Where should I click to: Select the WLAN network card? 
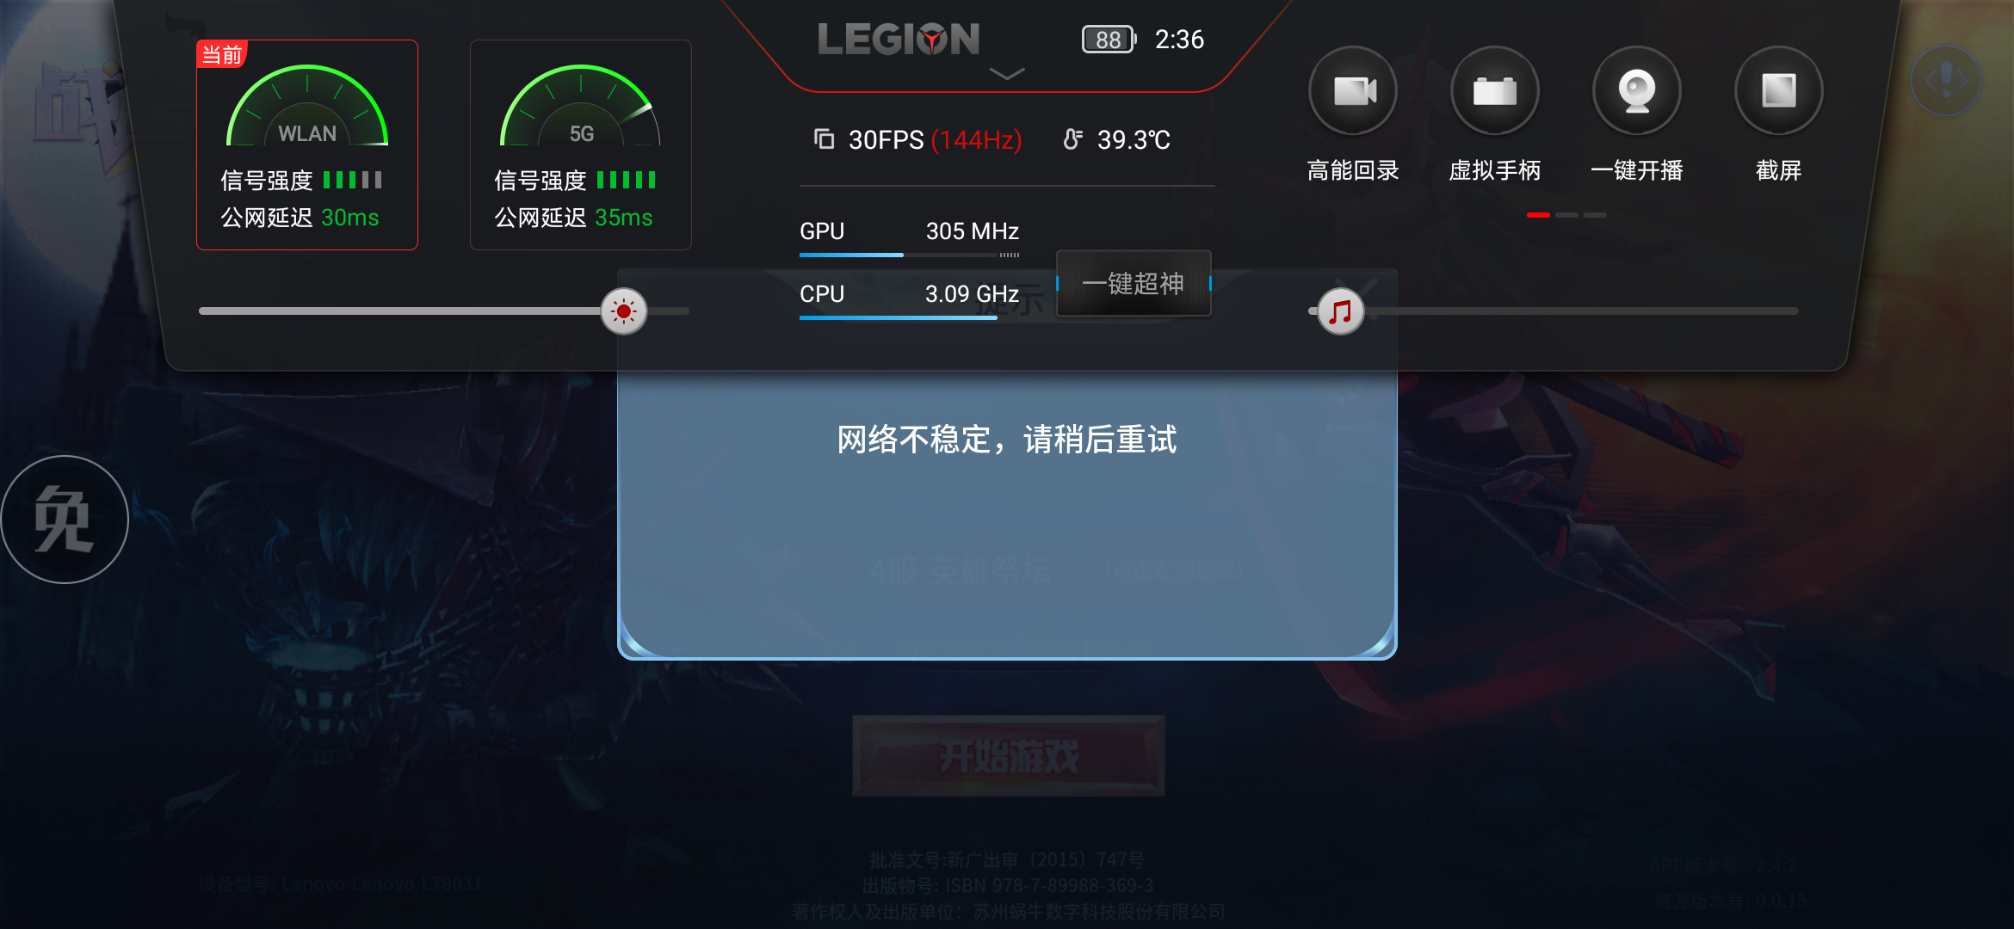[x=307, y=145]
